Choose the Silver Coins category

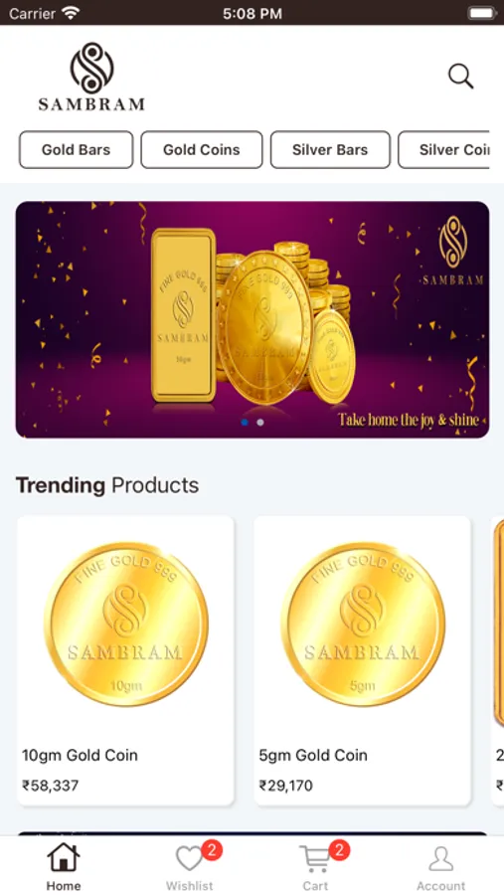[444, 149]
